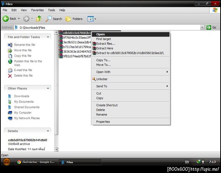221x173 pixels.
Task: Switch to the Google Chrome taskbar button
Action: 36,162
